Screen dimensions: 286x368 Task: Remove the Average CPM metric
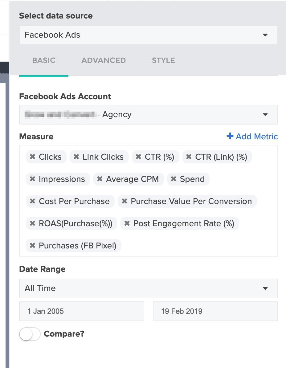pyautogui.click(x=100, y=179)
